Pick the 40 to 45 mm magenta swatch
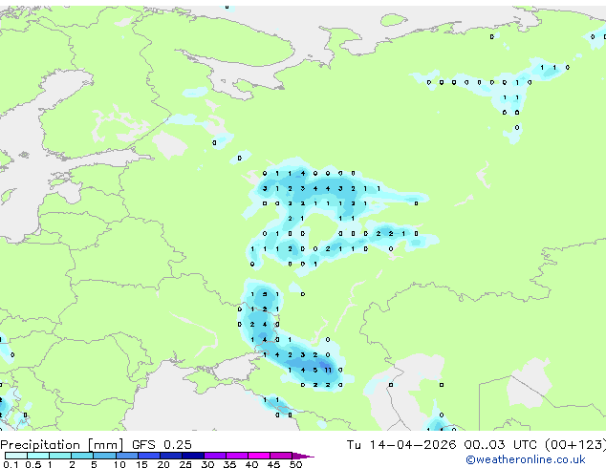The width and height of the screenshot is (606, 468). pos(259,456)
